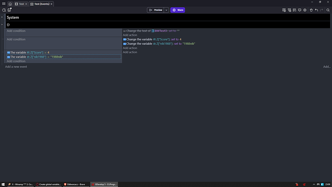This screenshot has width=332, height=187.
Task: Add a new event from toolbar
Action: [284, 10]
